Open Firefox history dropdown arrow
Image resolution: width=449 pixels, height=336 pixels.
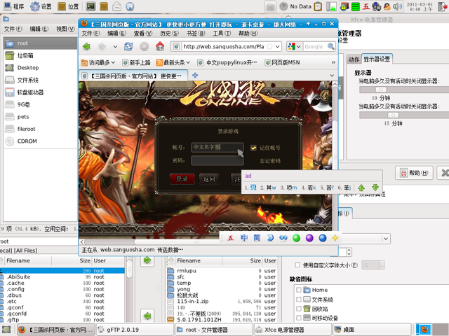tap(115, 46)
